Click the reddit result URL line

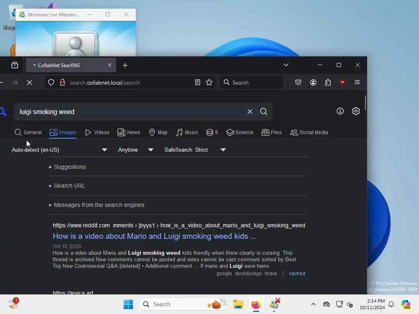coord(179,225)
